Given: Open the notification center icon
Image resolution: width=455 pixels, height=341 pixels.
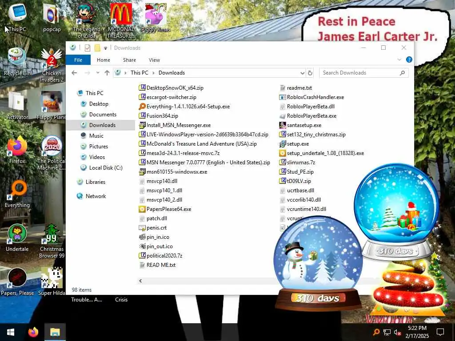Looking at the screenshot, I should click(440, 332).
